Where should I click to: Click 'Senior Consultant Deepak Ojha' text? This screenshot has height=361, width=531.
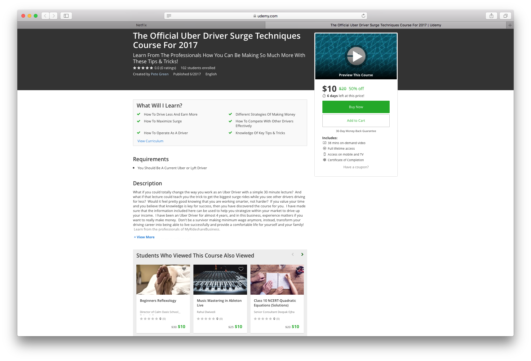(274, 312)
